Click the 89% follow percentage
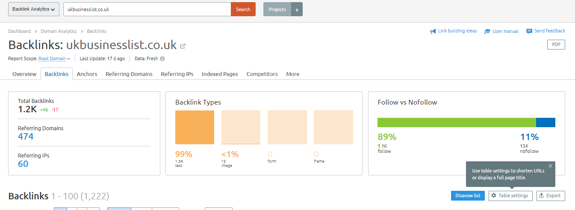 coord(387,137)
